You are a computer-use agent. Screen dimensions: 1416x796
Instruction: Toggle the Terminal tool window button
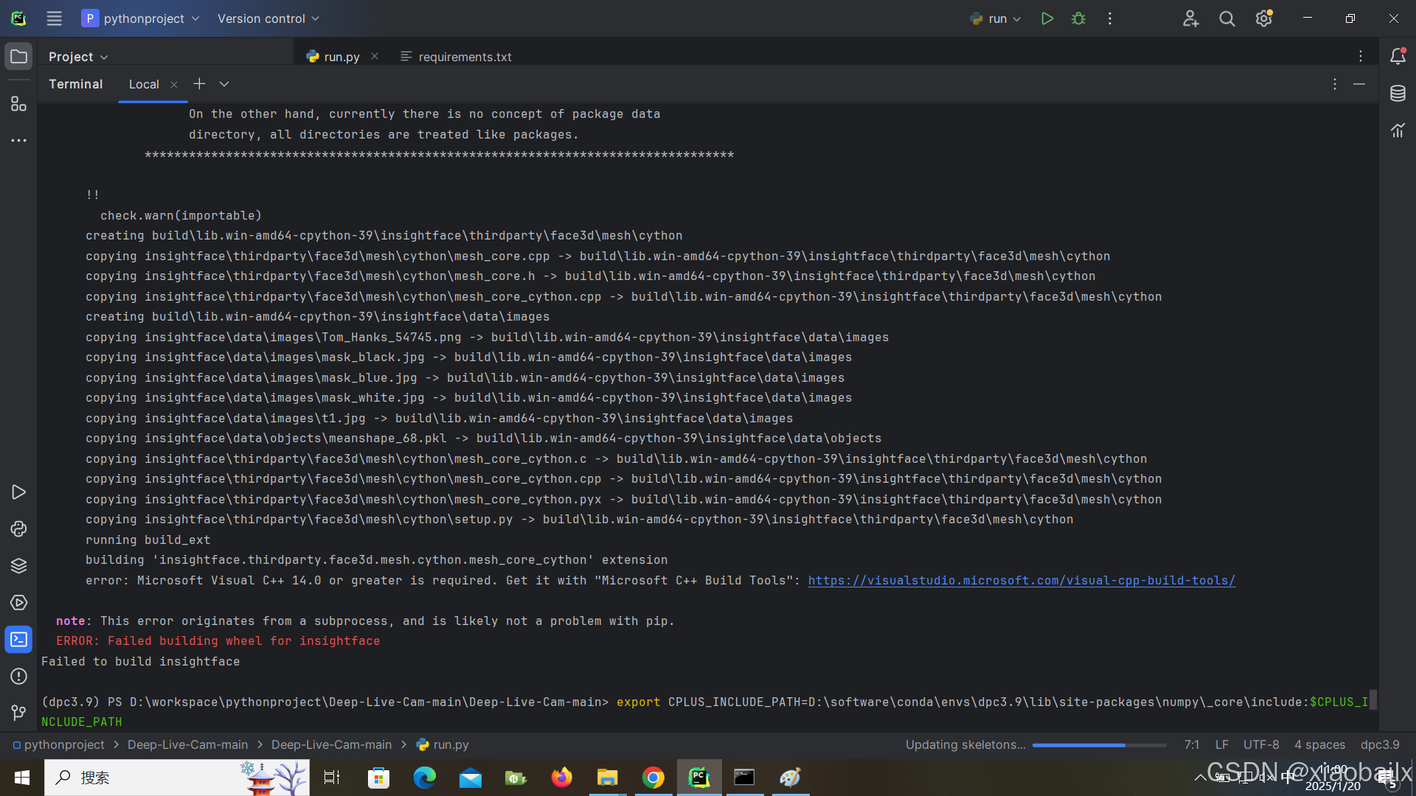tap(18, 640)
